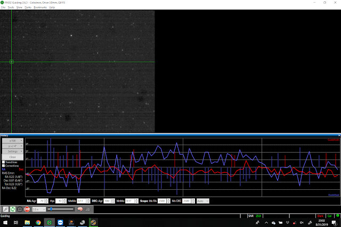Click the RA Hys input field
341x227 pixels.
[59, 201]
